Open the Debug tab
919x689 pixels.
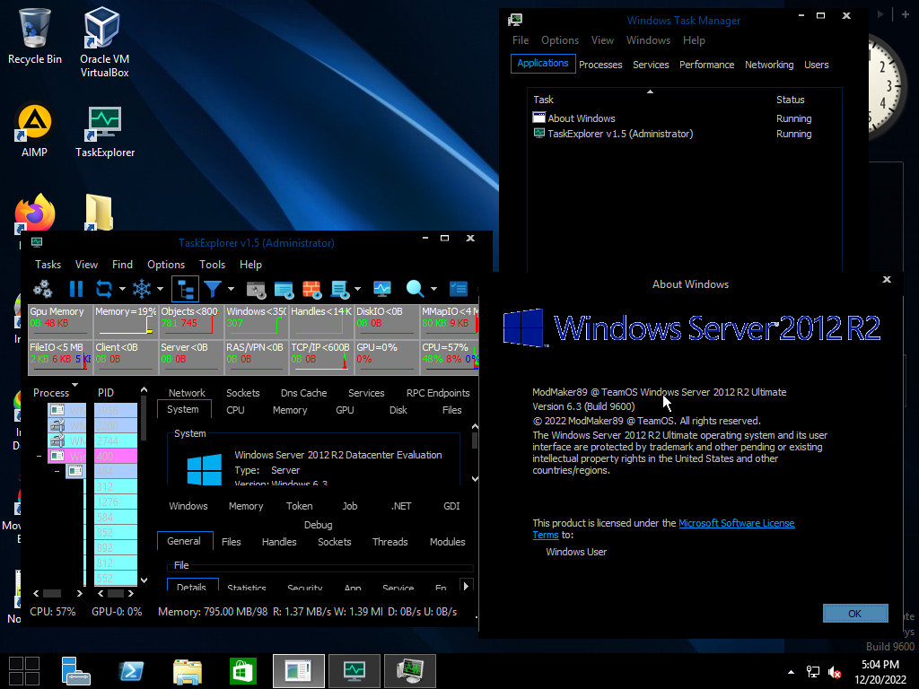pos(319,525)
